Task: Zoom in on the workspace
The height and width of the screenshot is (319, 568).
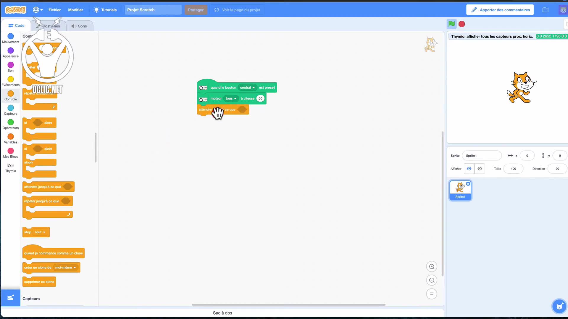Action: pyautogui.click(x=432, y=267)
